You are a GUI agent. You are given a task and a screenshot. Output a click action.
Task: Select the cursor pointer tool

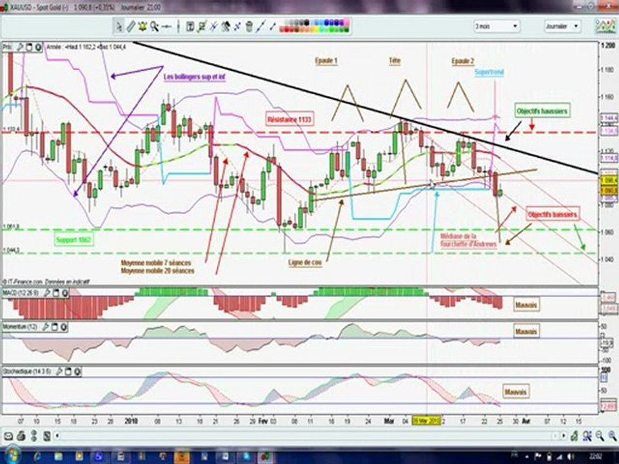(119, 26)
